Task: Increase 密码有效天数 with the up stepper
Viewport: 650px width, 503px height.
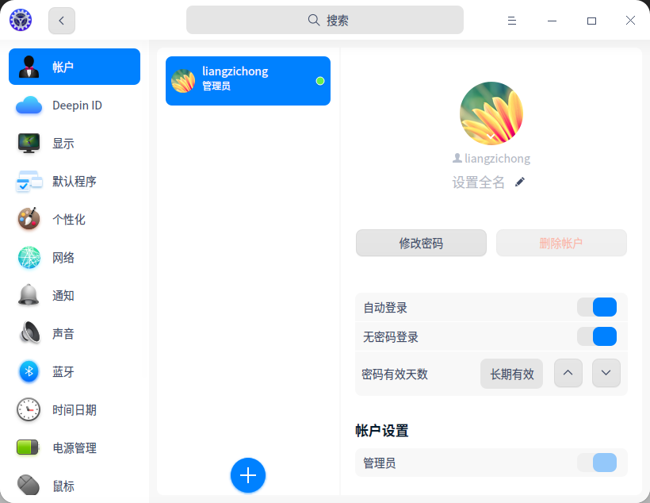Action: click(568, 373)
